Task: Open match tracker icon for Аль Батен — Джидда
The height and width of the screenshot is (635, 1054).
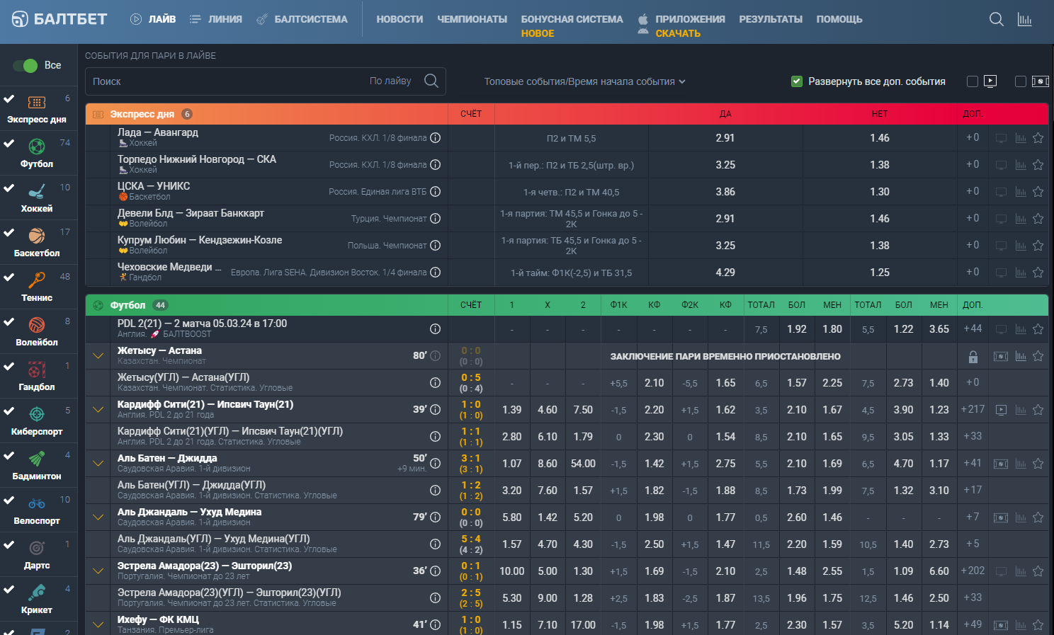Action: 1001,464
